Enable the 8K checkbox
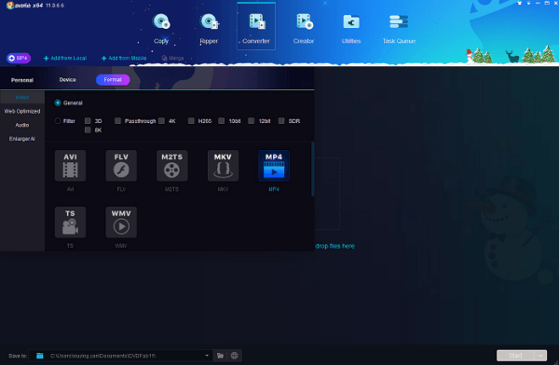Screen dimensions: 559x365 [88, 130]
